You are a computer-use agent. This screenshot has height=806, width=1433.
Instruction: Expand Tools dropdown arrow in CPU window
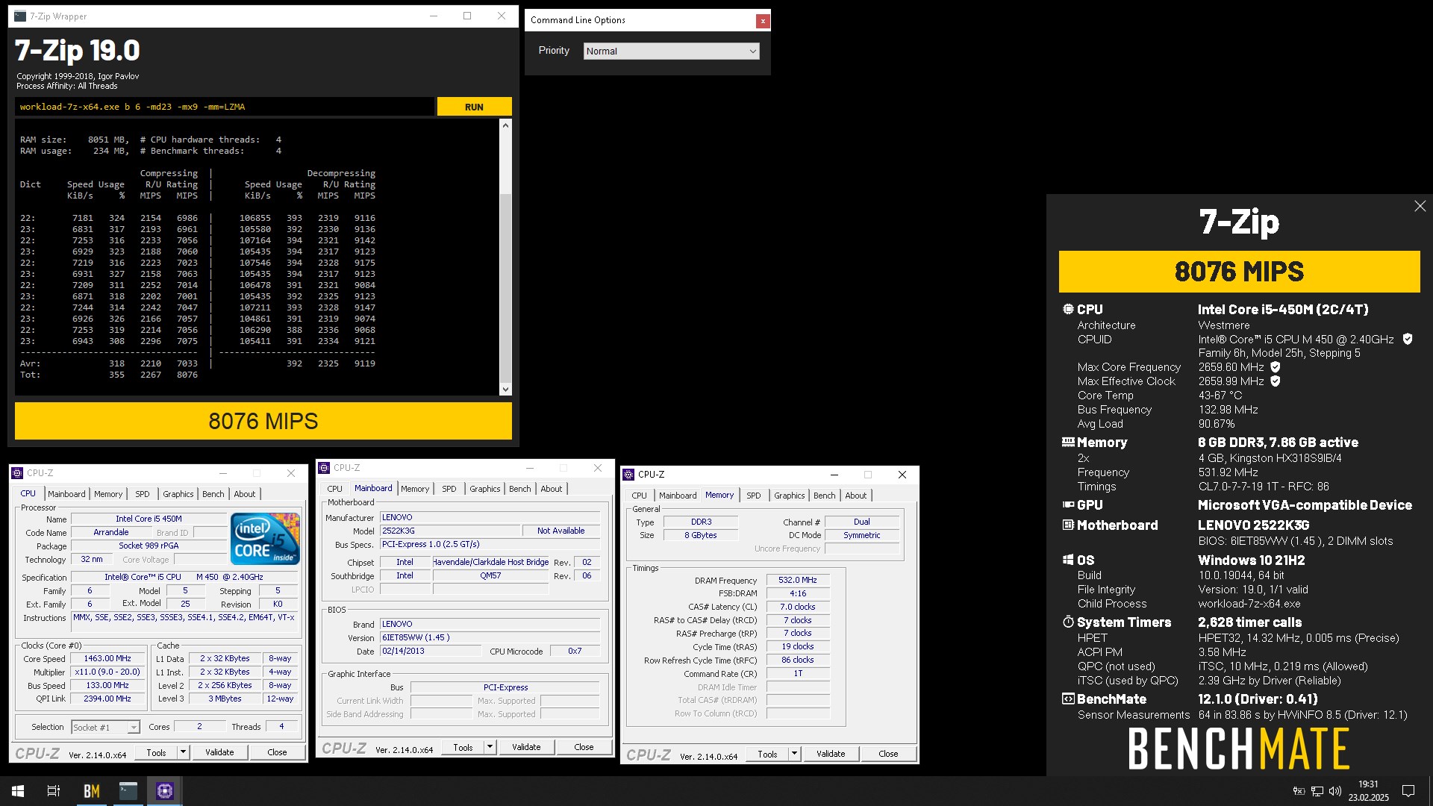183,752
